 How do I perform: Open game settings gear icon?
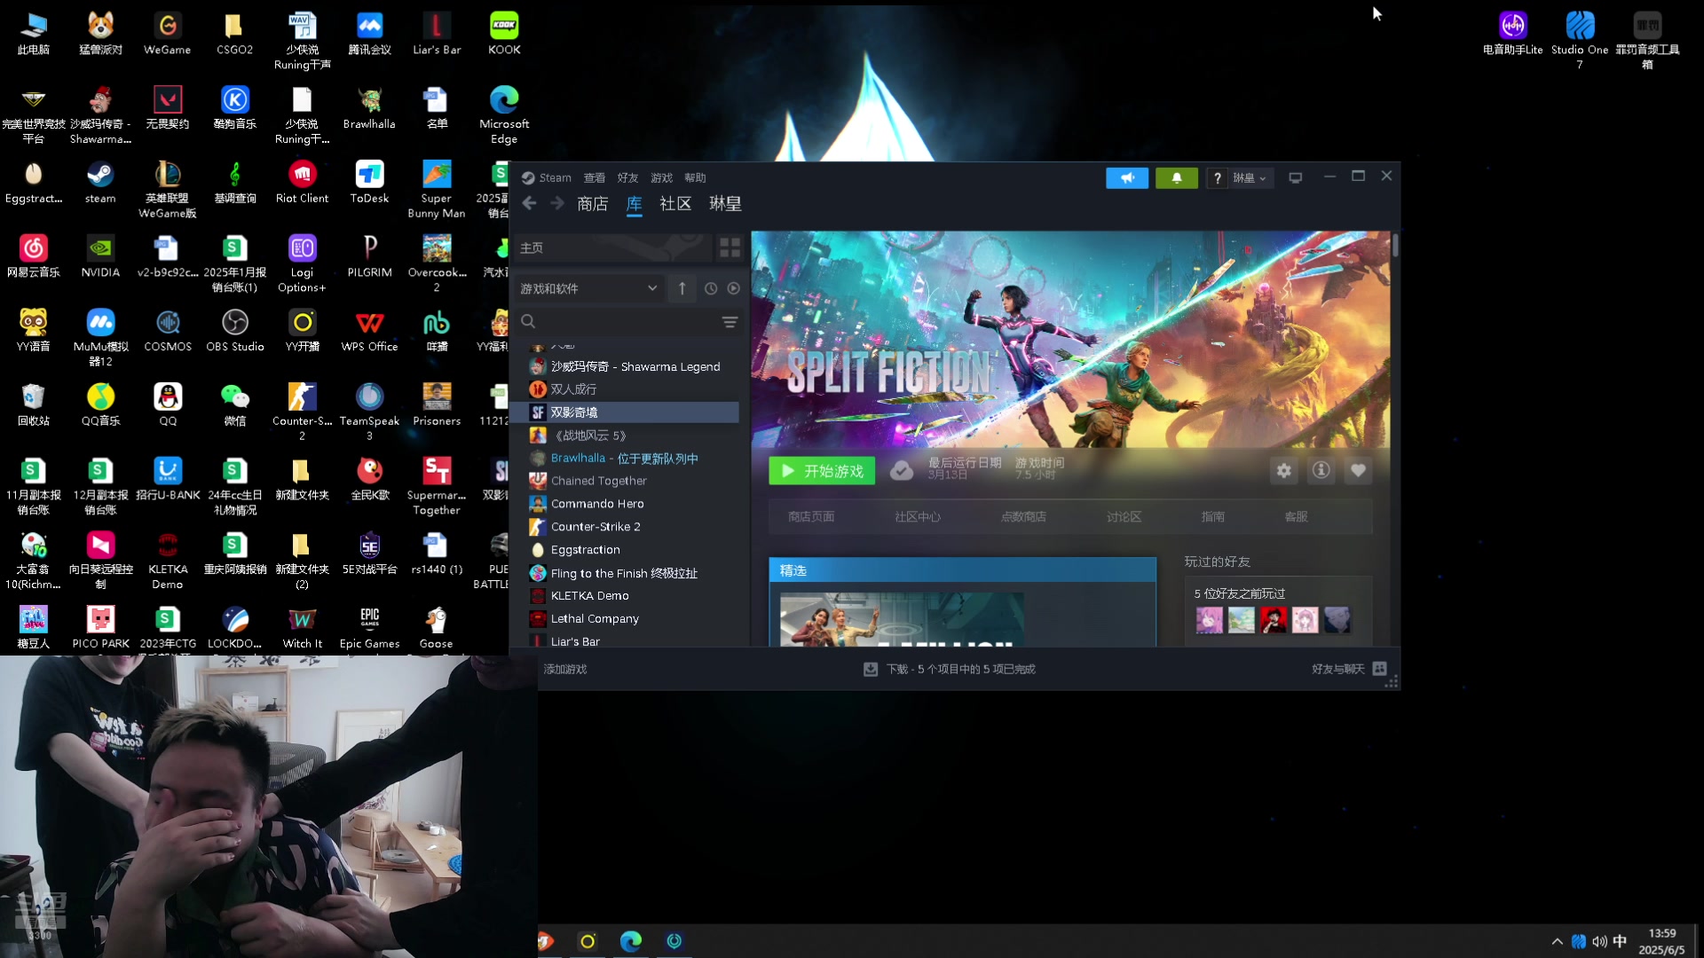tap(1284, 471)
